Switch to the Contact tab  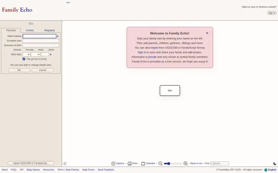(x=30, y=30)
